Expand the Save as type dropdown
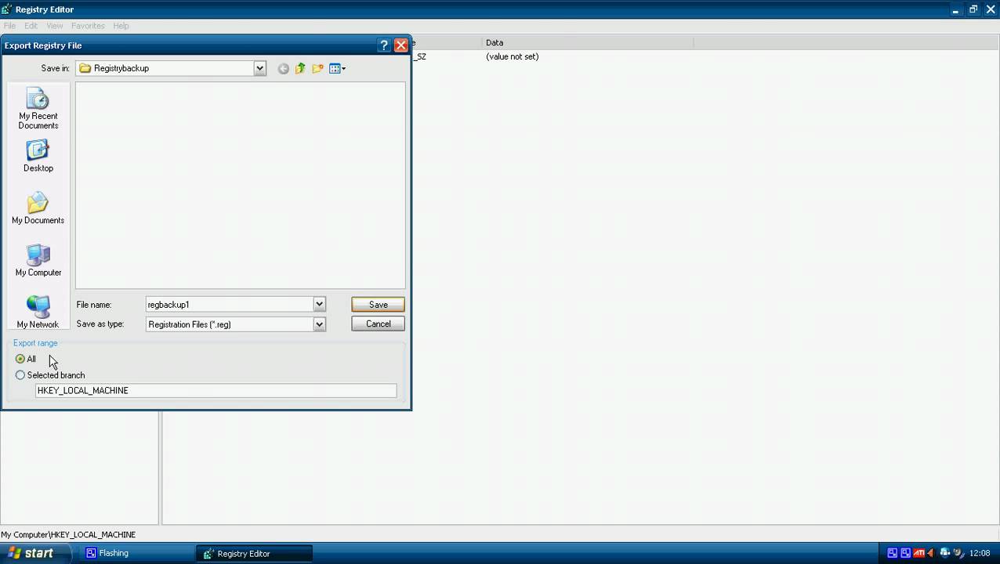The width and height of the screenshot is (1000, 564). 319,324
